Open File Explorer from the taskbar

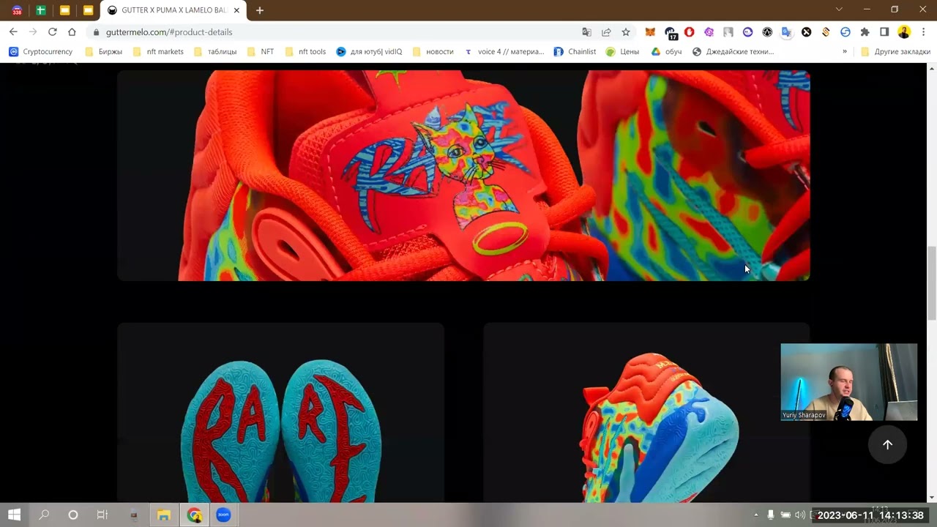pyautogui.click(x=164, y=515)
